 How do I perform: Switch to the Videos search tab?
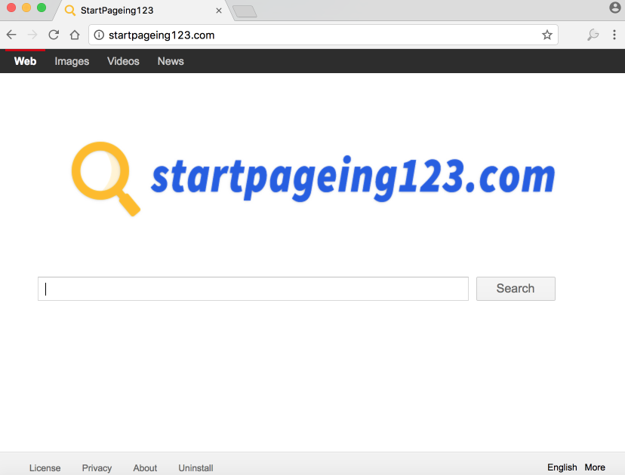pos(123,61)
